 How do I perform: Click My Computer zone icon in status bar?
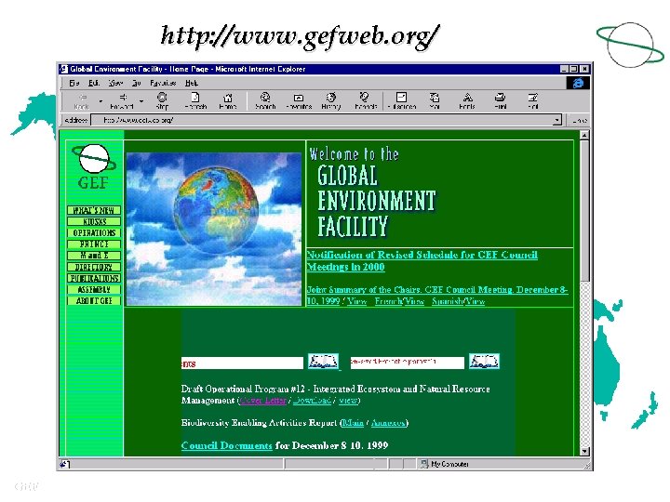click(x=424, y=464)
